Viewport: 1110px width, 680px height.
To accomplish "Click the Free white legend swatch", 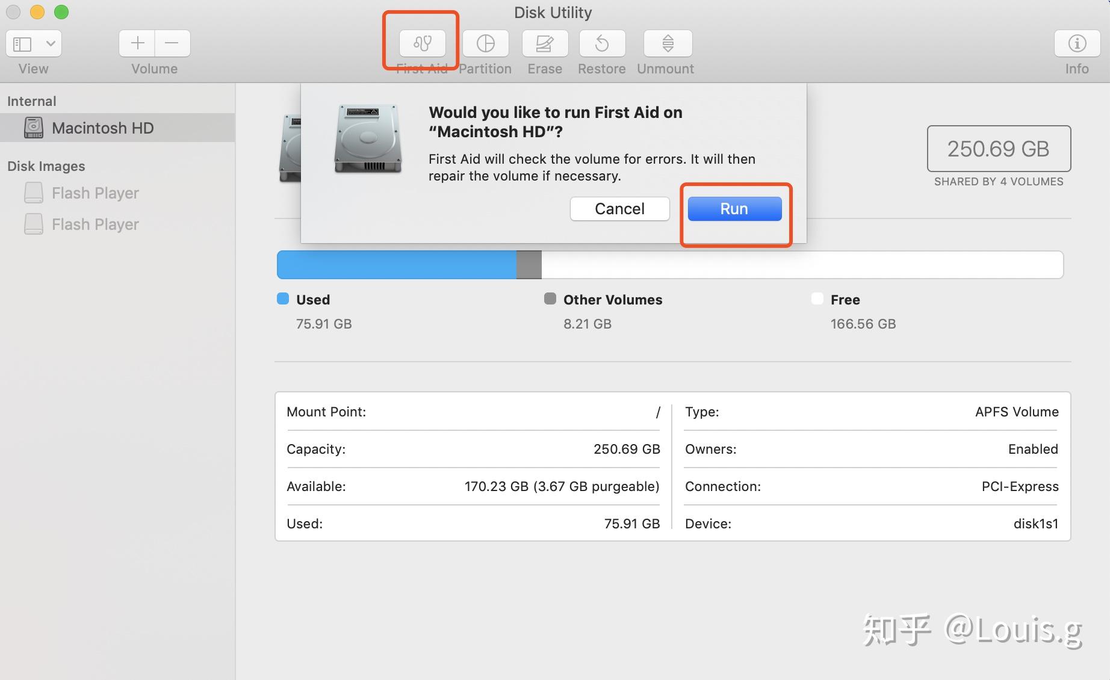I will (817, 298).
